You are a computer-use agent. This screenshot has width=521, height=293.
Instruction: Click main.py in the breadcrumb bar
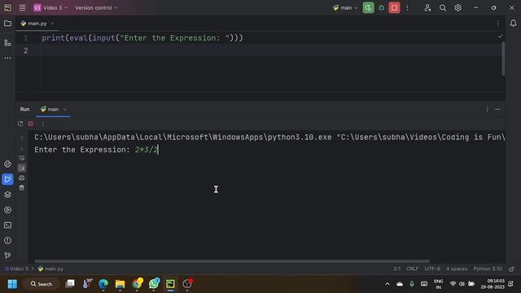click(x=50, y=269)
